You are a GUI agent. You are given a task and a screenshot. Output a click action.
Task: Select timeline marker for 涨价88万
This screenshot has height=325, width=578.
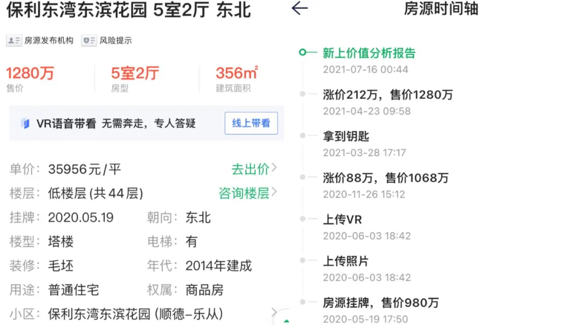[x=302, y=177]
